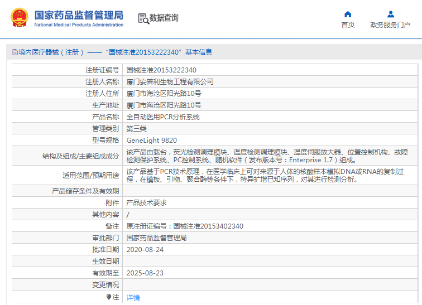Viewport: 422px width, 305px height.
Task: Go to 首页 home page
Action: 348,25
